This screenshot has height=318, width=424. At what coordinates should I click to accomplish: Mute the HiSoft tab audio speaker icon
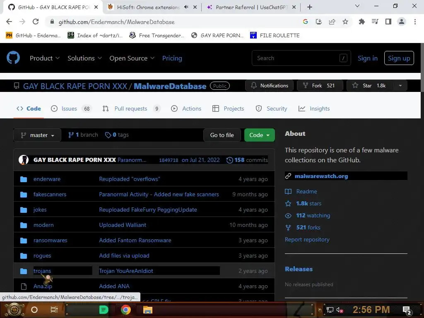click(x=186, y=7)
